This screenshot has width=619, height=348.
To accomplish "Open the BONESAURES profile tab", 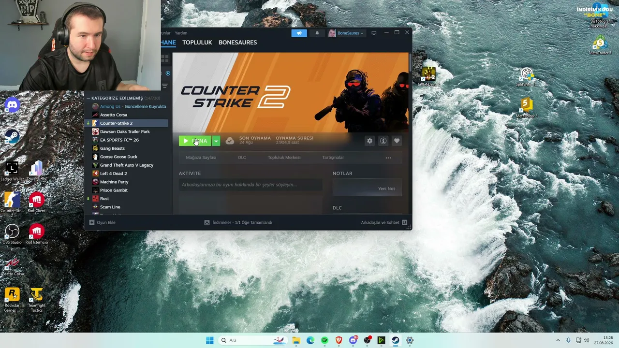I will click(237, 43).
